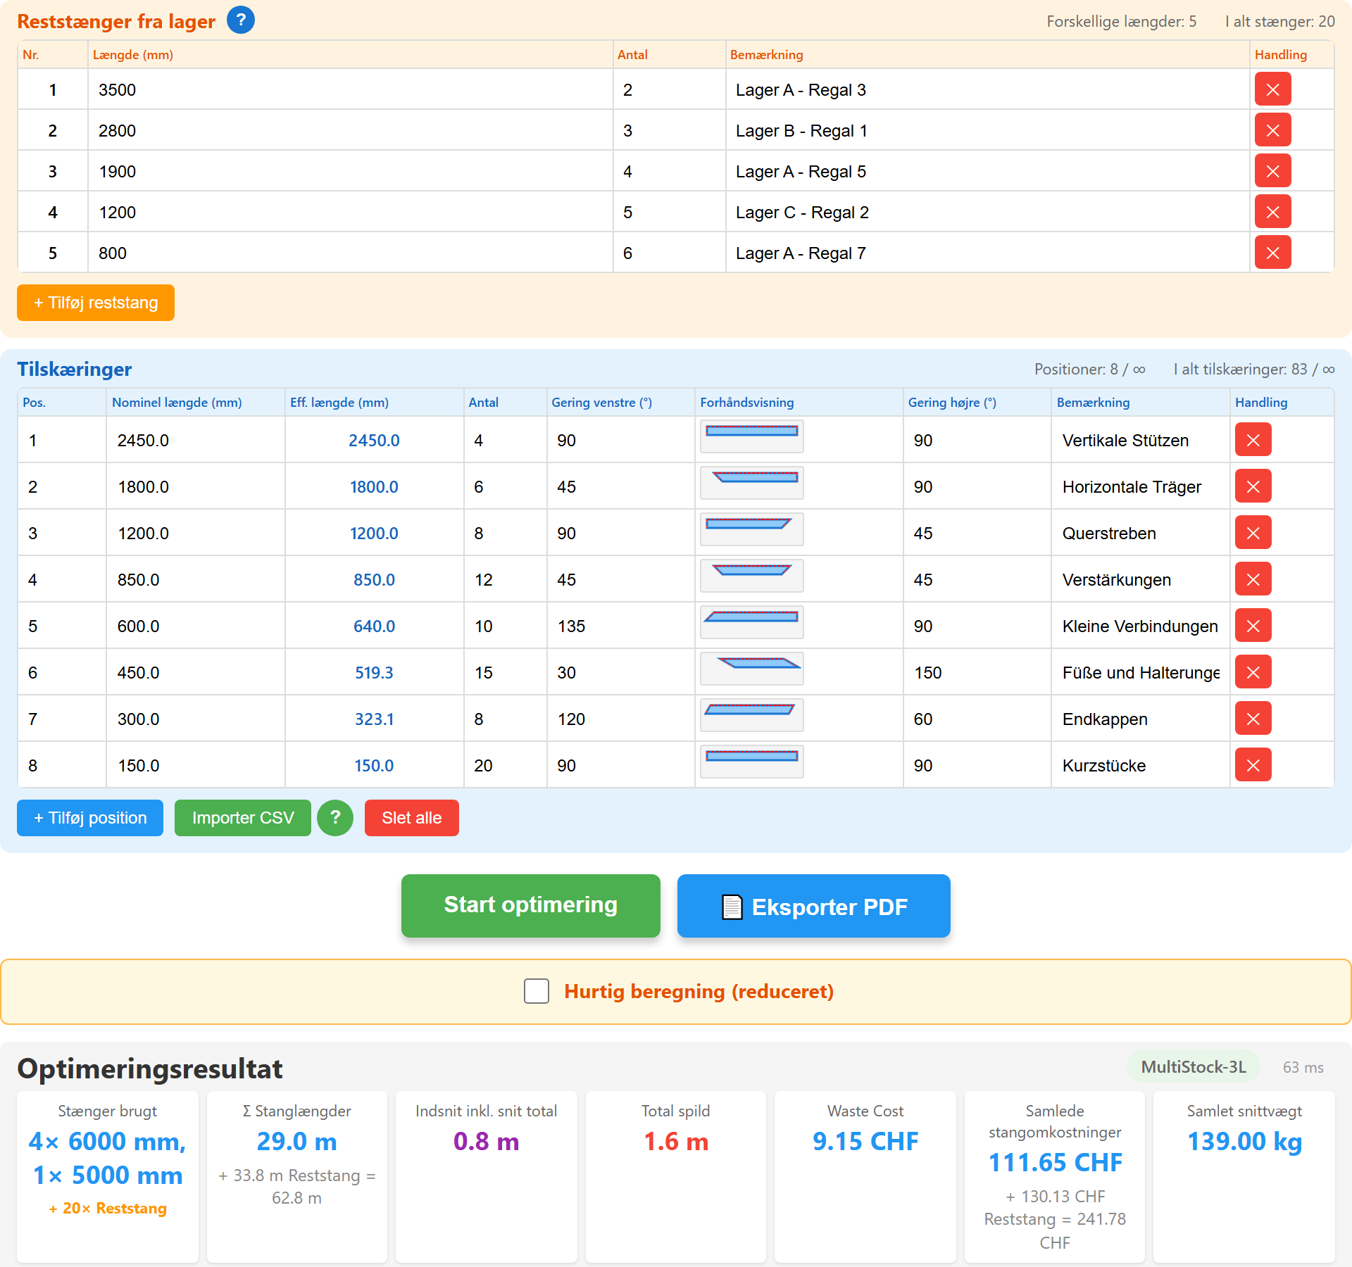1352x1267 pixels.
Task: Delete the Vertikale Stützen cut row
Action: click(1253, 440)
